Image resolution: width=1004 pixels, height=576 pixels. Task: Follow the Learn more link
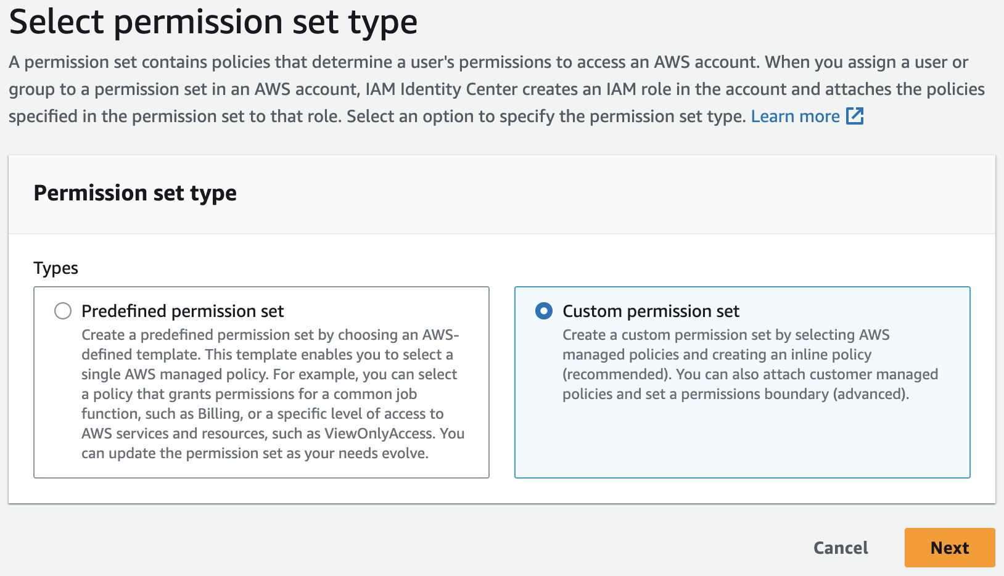pyautogui.click(x=795, y=117)
